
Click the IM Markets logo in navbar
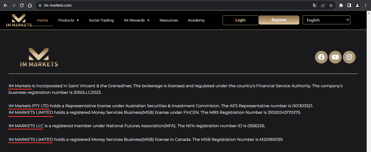(19, 20)
